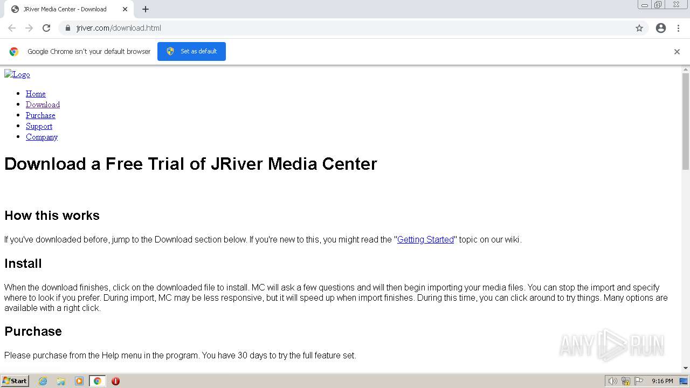Screen dimensions: 690x388
Task: Open the Download navigation link
Action: (43, 105)
